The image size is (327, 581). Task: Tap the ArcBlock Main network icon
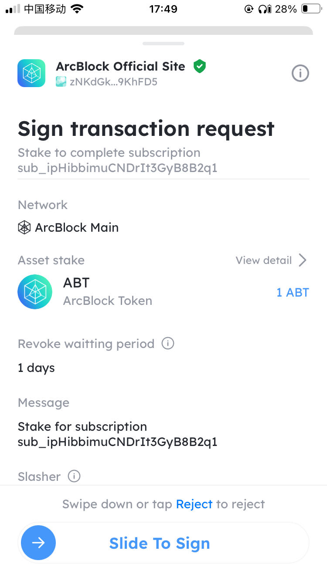(x=24, y=227)
